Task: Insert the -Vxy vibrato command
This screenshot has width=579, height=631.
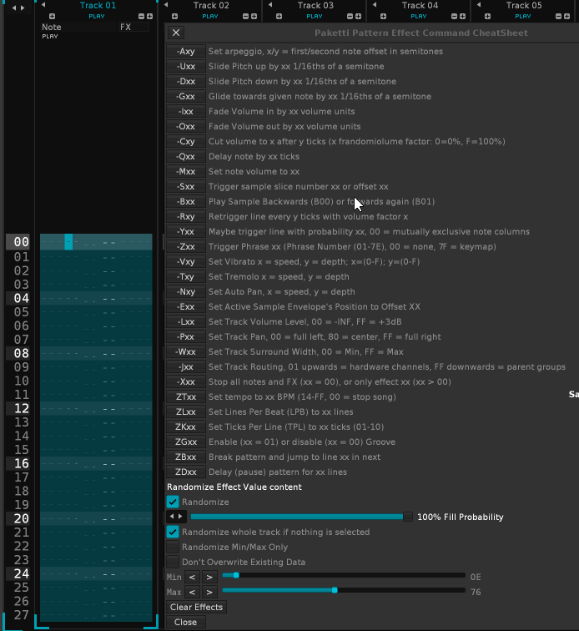Action: pos(186,261)
